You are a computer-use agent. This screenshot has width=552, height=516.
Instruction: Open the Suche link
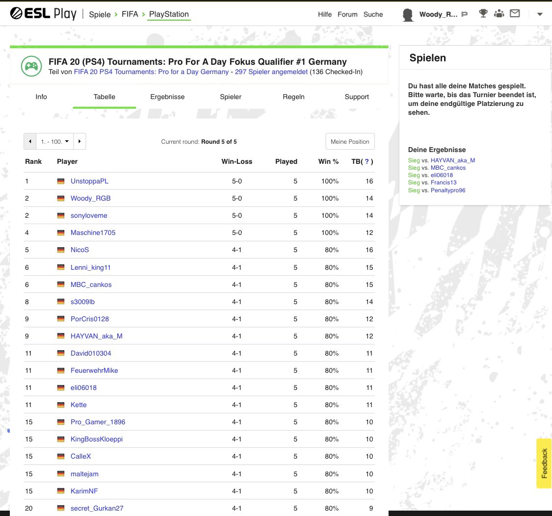point(373,14)
